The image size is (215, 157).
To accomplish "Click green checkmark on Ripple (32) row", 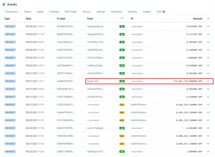I will pos(208,81).
